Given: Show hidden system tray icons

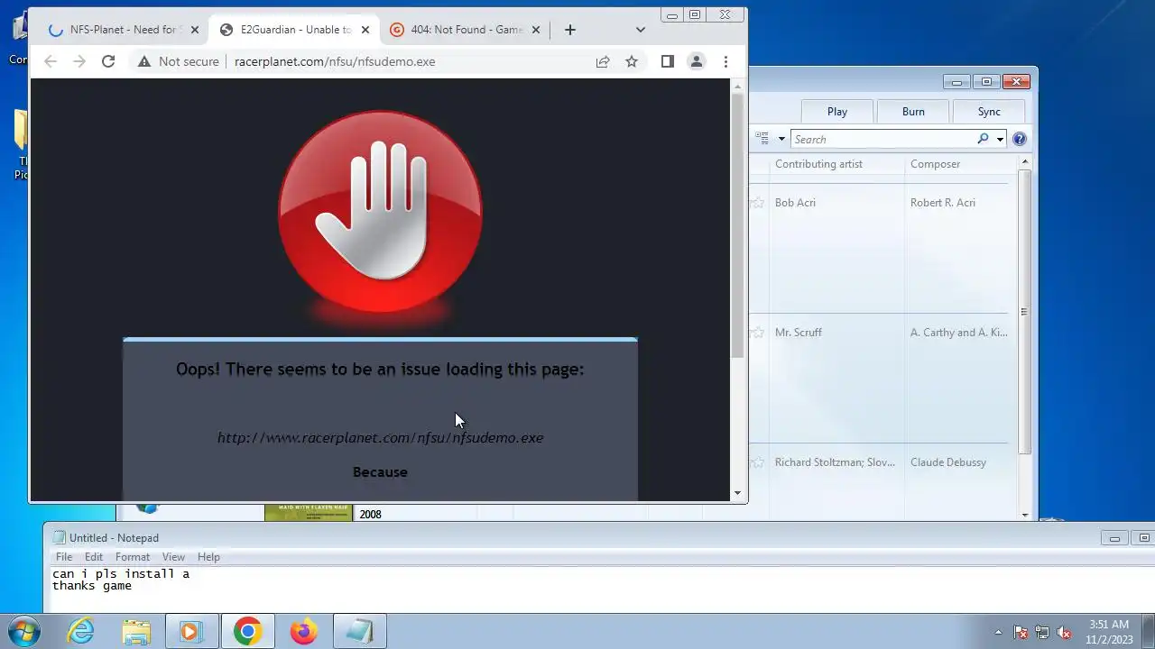Looking at the screenshot, I should click(998, 632).
